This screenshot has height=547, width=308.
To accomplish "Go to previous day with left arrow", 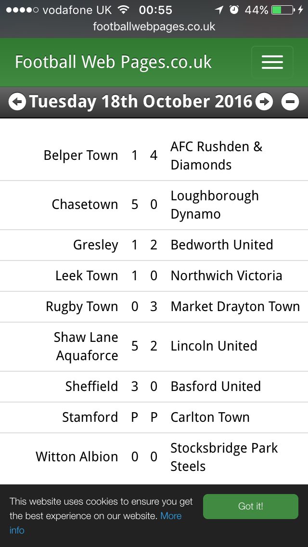I will click(17, 102).
